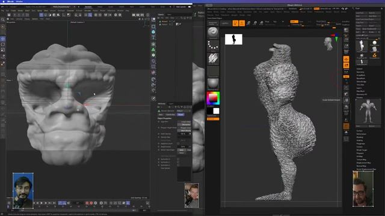Expand the Layers section in ZBrush
Image resolution: width=385 pixels, height=216 pixels.
click(359, 88)
